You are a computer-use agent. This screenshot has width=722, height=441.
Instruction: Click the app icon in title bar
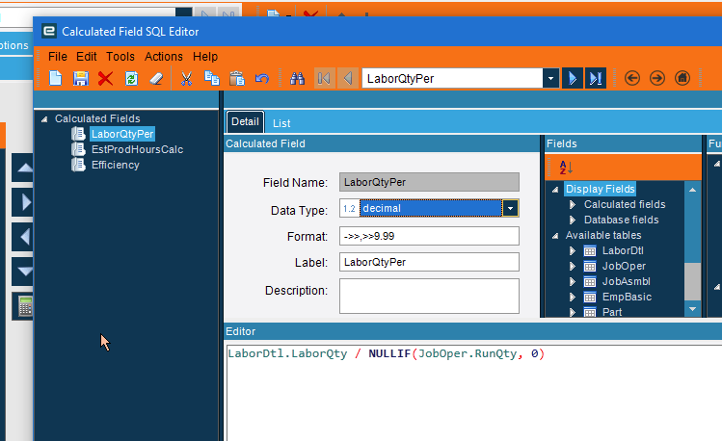[49, 31]
